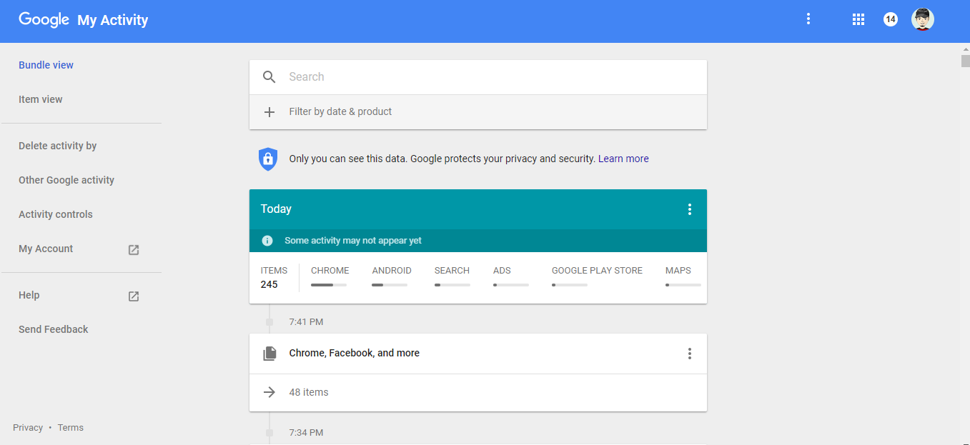
Task: Click Send Feedback
Action: coord(54,329)
